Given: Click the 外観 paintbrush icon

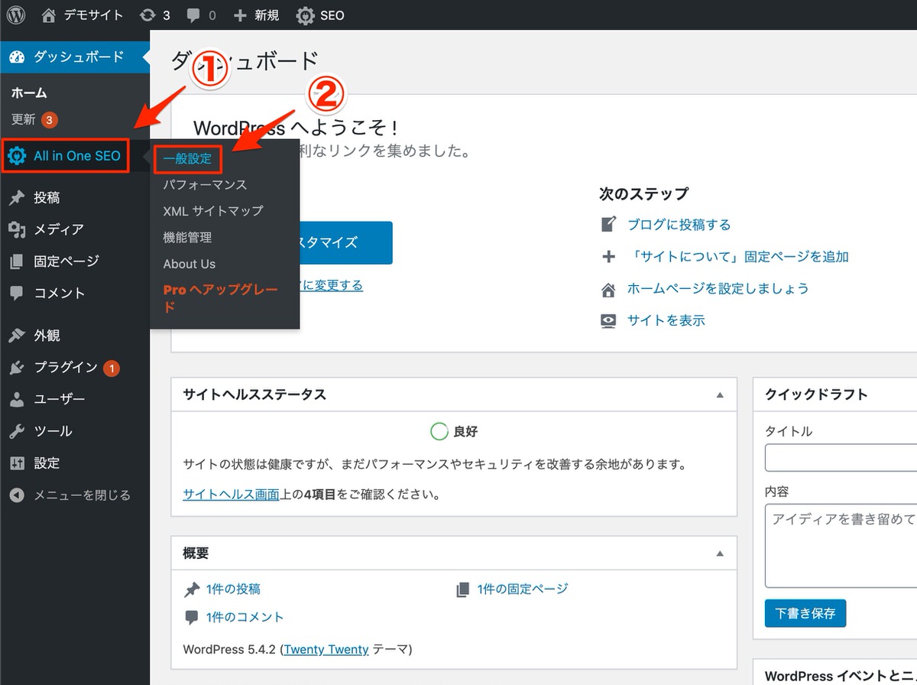Looking at the screenshot, I should [x=17, y=336].
